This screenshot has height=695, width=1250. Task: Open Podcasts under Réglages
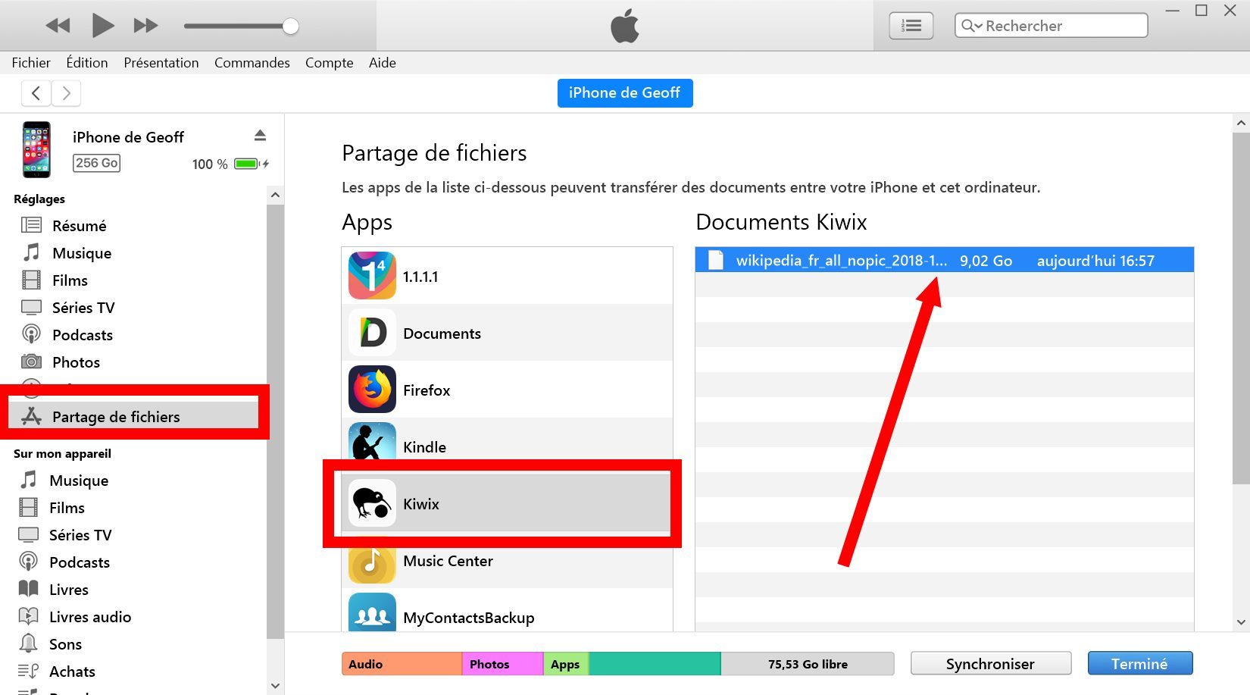click(82, 335)
